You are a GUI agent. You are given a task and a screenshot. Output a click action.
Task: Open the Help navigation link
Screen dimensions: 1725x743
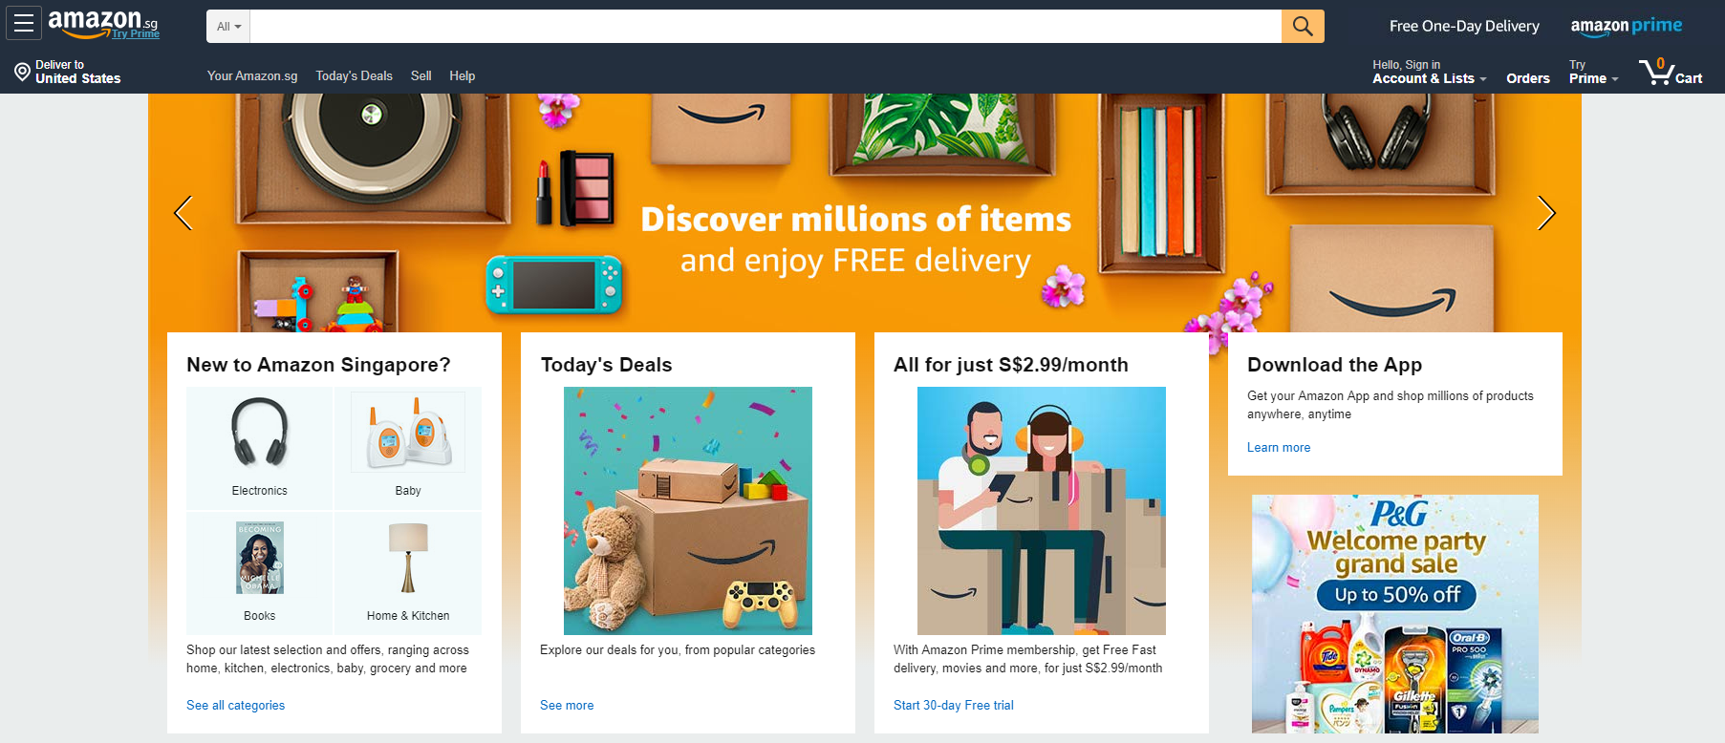click(x=462, y=75)
